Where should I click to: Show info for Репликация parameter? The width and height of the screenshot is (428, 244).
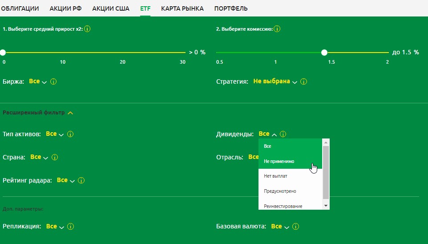(x=70, y=227)
